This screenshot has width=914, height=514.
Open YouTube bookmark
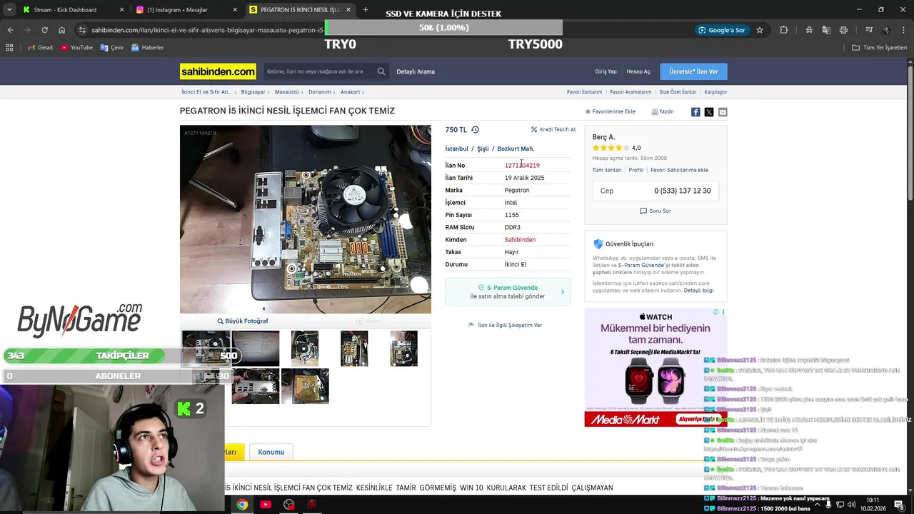[x=77, y=47]
